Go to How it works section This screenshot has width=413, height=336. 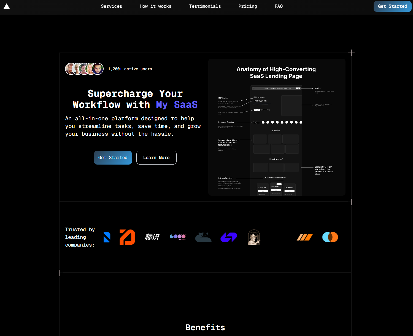(x=155, y=6)
